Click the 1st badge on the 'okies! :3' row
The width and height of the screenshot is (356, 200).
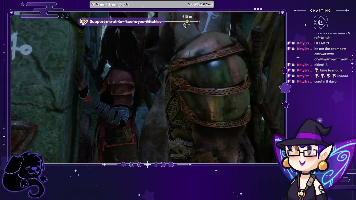pyautogui.click(x=289, y=65)
